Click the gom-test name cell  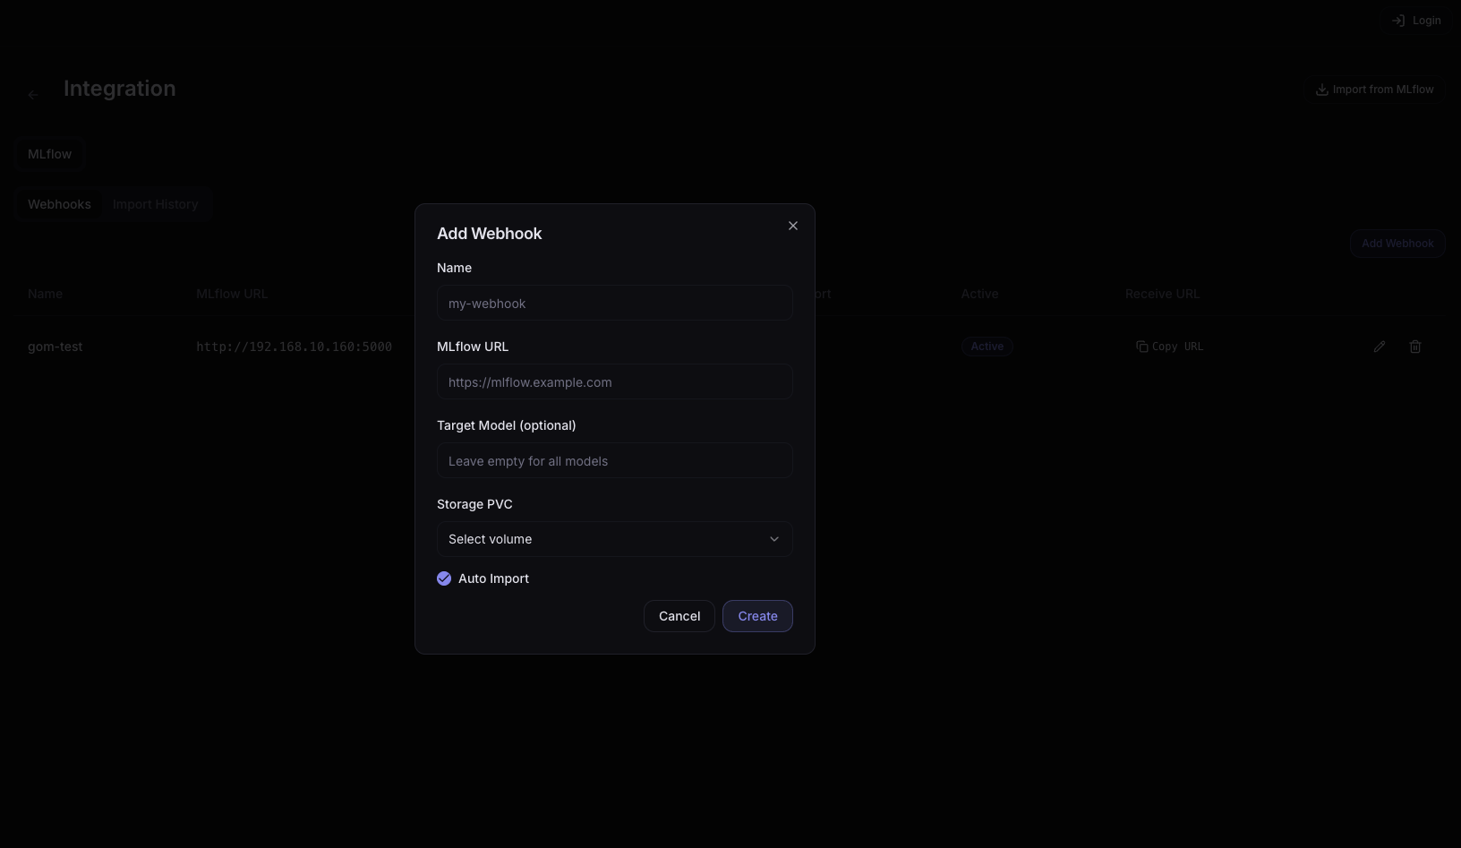(x=55, y=347)
